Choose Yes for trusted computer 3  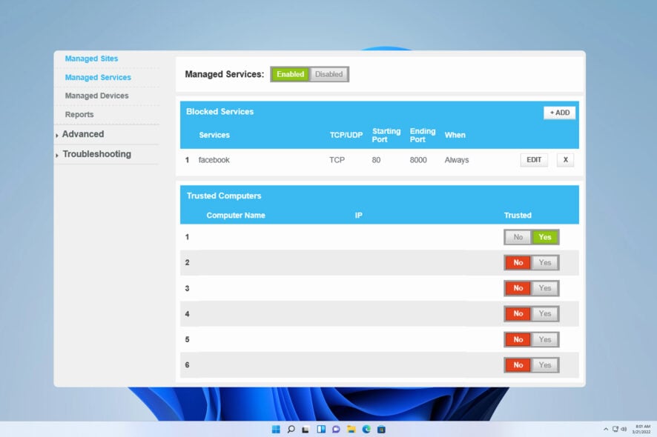point(545,288)
